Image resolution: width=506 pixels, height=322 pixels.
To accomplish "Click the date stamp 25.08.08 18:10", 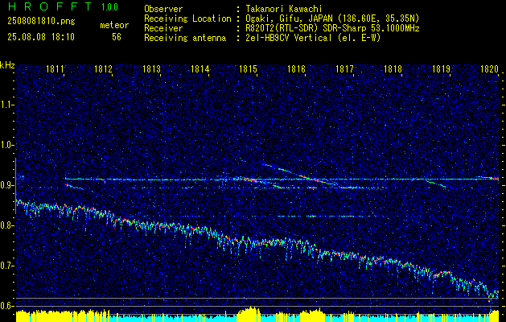I will (x=41, y=37).
